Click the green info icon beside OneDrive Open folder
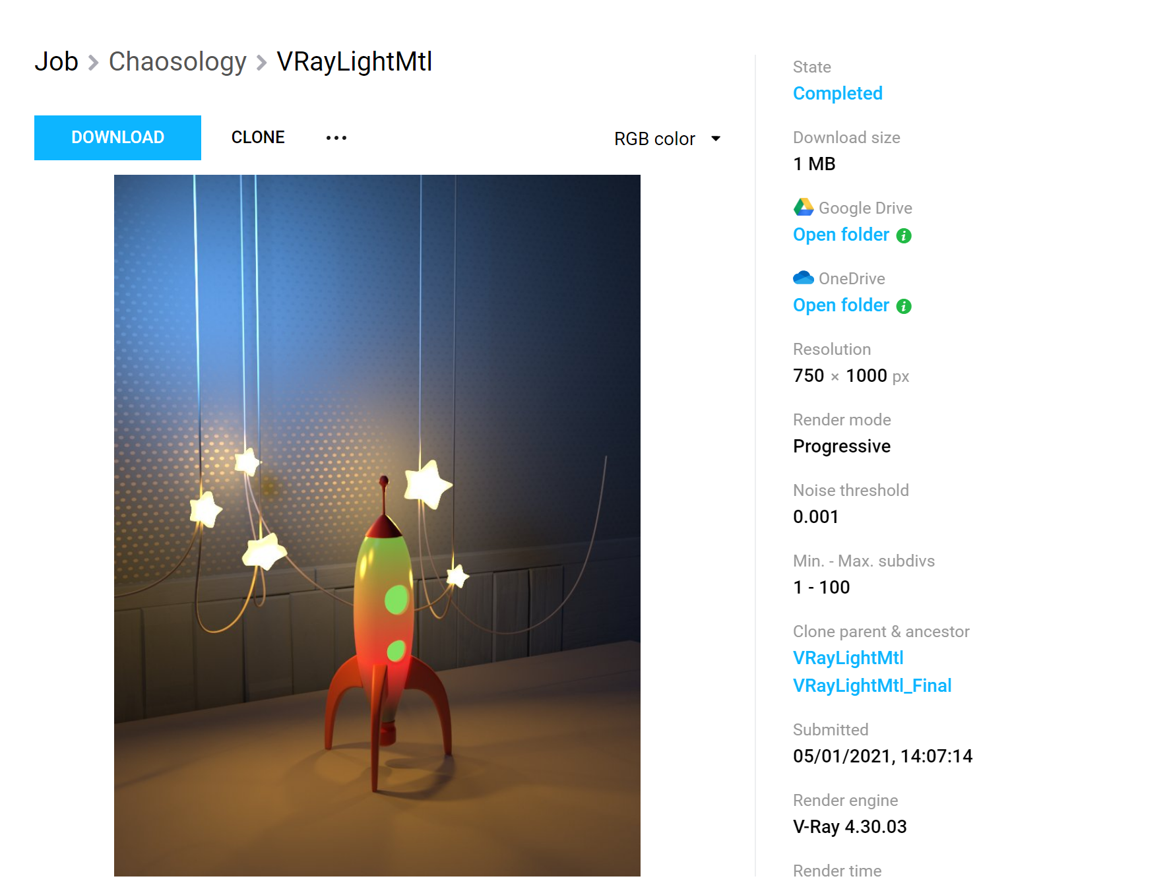 pyautogui.click(x=904, y=306)
